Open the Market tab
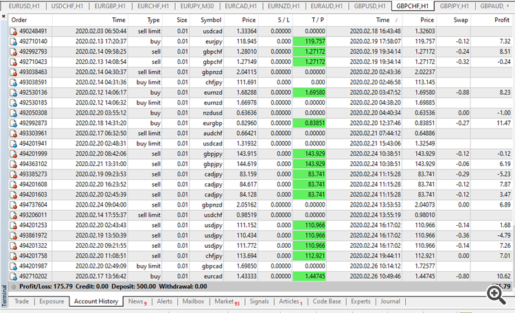The image size is (515, 313). pyautogui.click(x=227, y=301)
